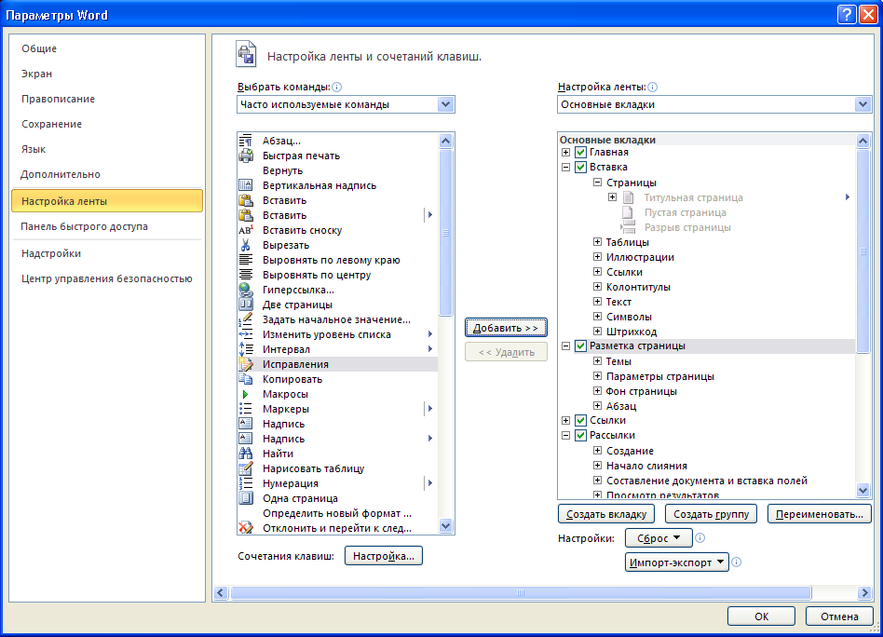The height and width of the screenshot is (637, 883).
Task: Click the Копировать copy icon
Action: (246, 379)
